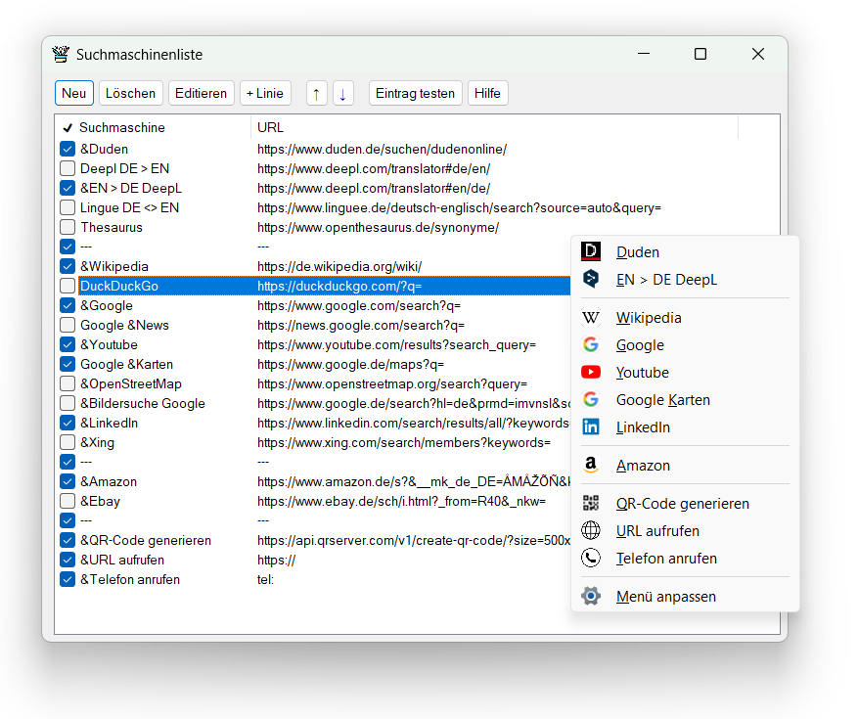Enable the DuckDuckGo checkbox

(x=68, y=287)
